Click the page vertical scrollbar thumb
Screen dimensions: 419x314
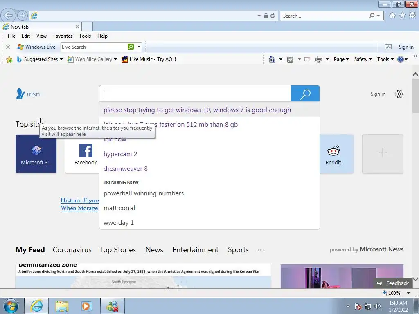(x=415, y=96)
